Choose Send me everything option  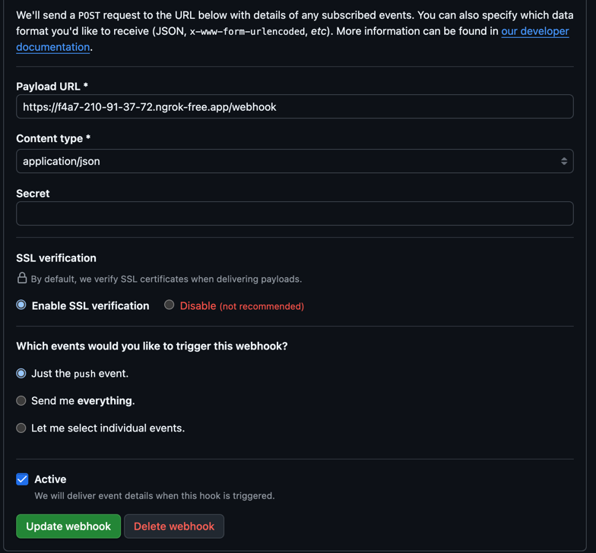point(21,401)
